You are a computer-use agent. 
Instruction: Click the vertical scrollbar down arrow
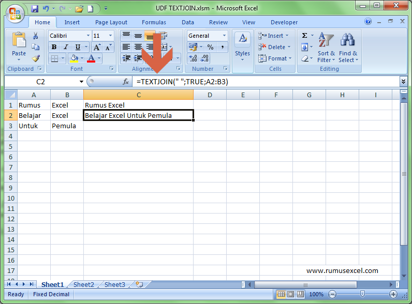point(404,276)
